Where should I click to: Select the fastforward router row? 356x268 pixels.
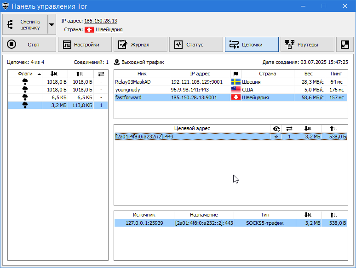pos(231,97)
